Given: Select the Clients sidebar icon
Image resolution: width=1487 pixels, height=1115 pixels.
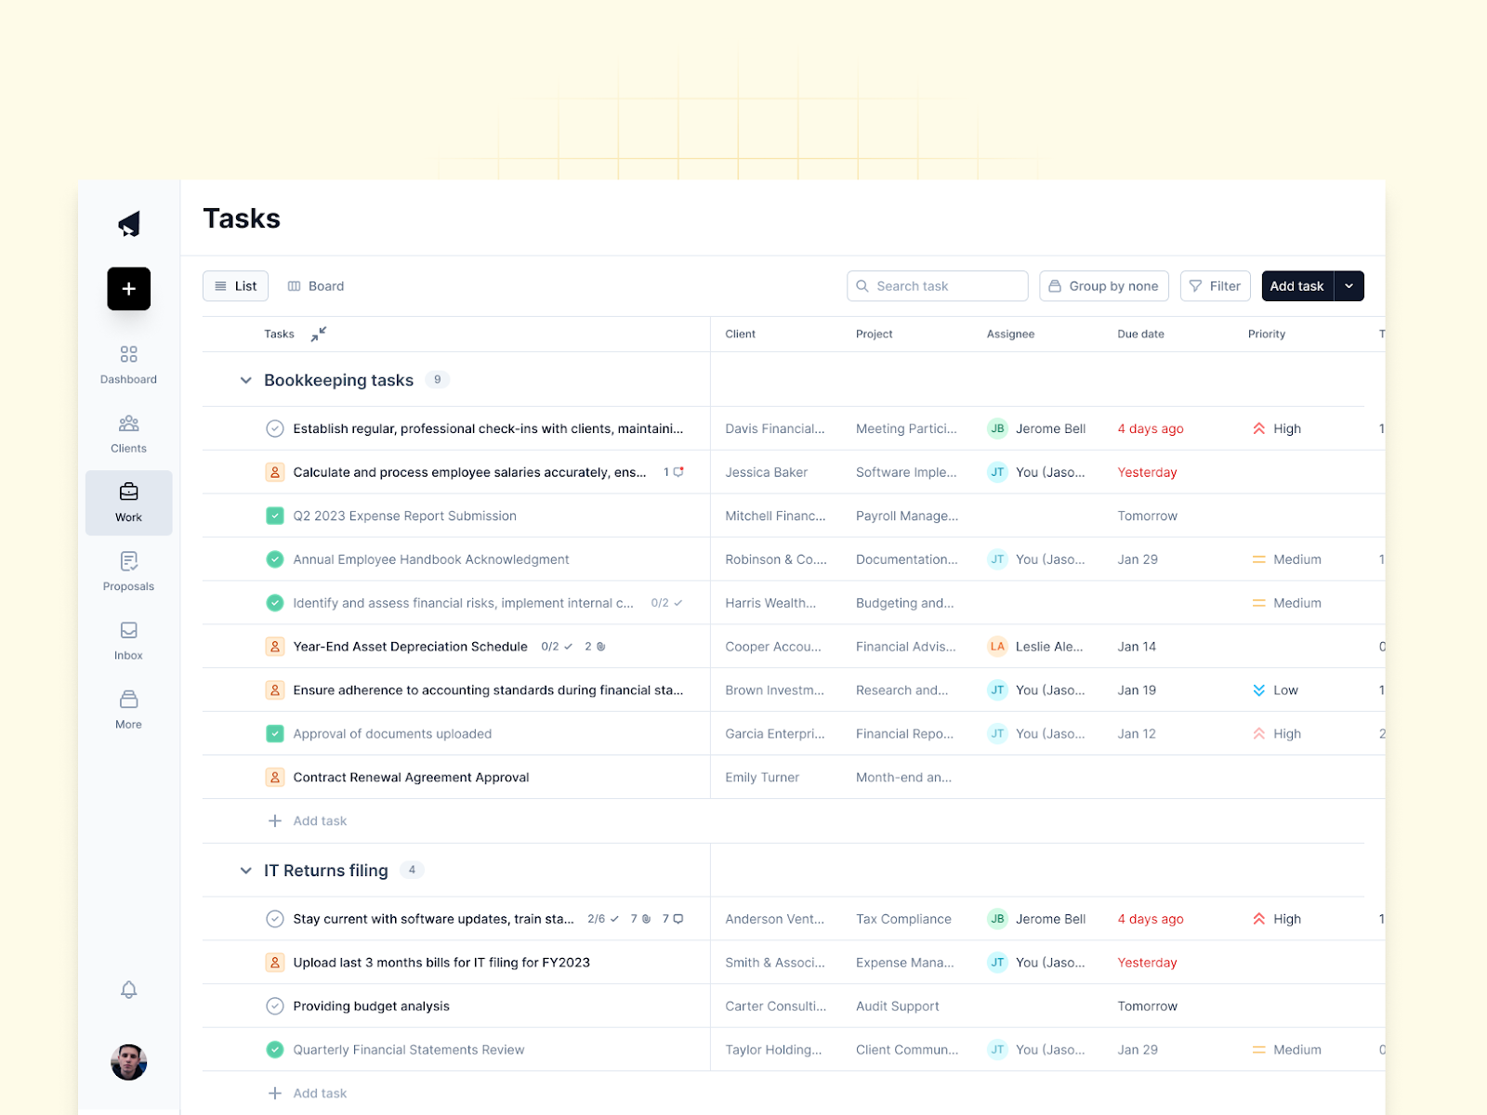Looking at the screenshot, I should click(128, 434).
